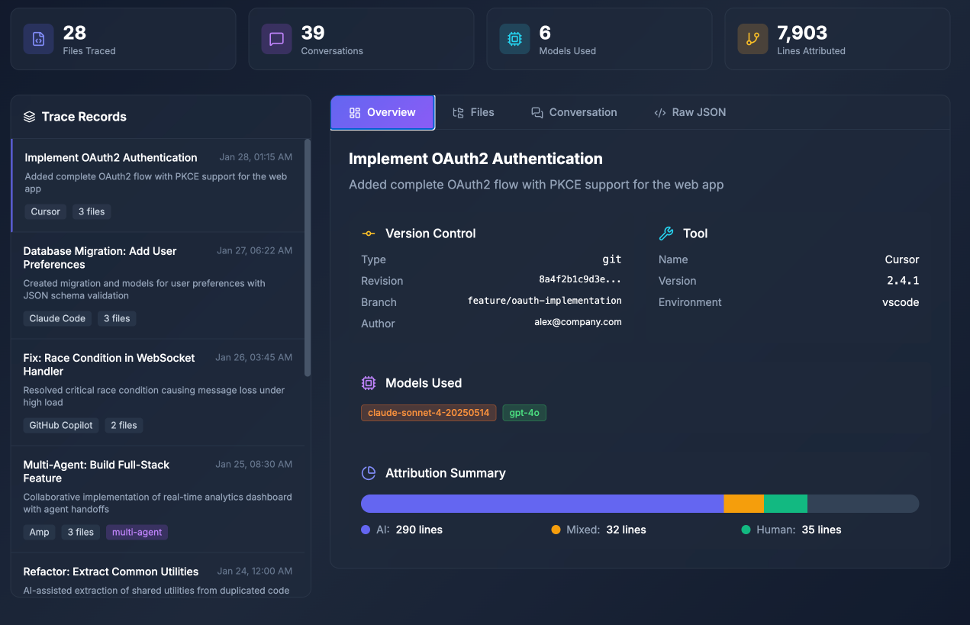Click the Models Used chip icon
970x625 pixels.
pyautogui.click(x=514, y=39)
